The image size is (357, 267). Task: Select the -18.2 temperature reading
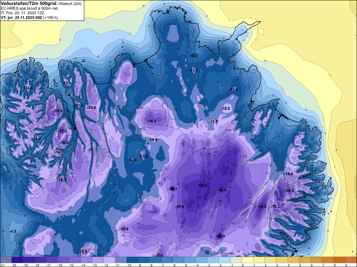[x=262, y=206]
